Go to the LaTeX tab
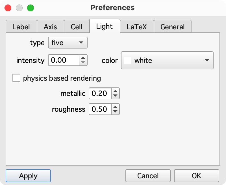The height and width of the screenshot is (185, 226). (x=137, y=27)
